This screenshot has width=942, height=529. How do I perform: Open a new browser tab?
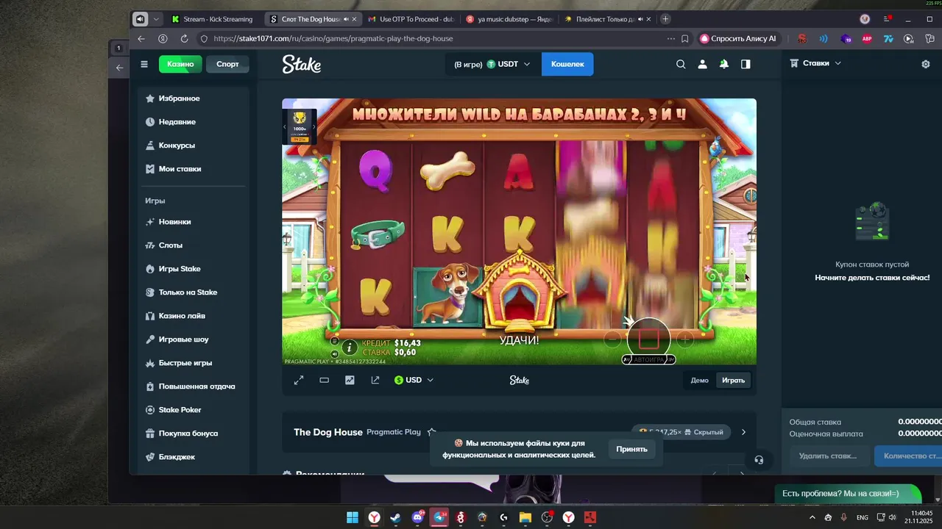(x=665, y=19)
